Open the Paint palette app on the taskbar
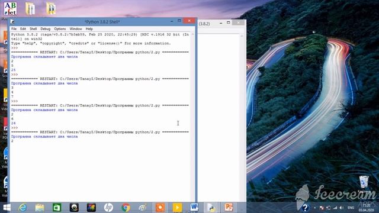Image resolution: width=379 pixels, height=213 pixels. (143, 208)
